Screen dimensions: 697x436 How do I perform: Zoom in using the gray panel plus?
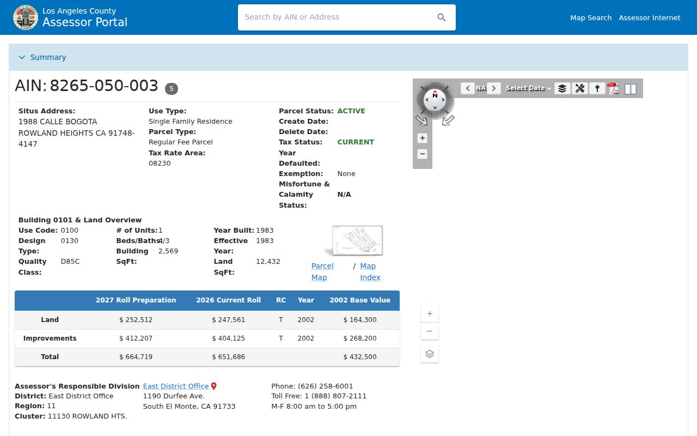(422, 138)
